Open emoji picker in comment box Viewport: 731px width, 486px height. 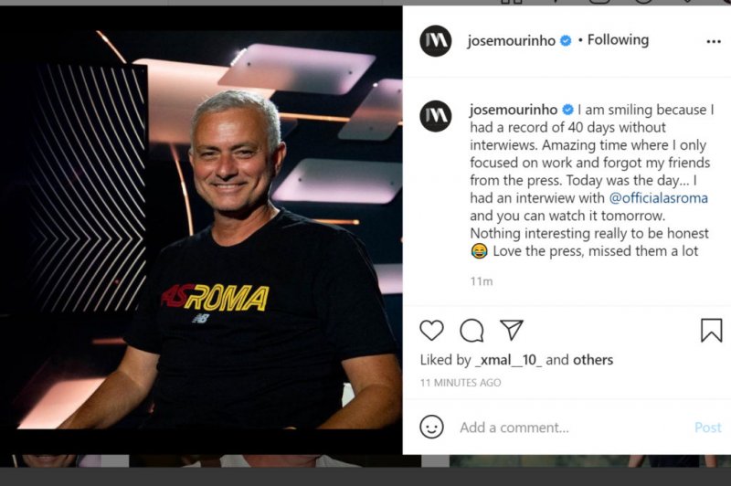[x=431, y=427]
